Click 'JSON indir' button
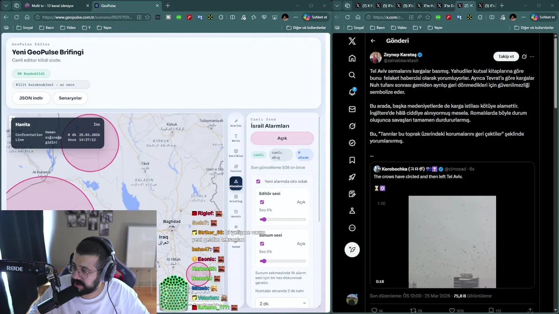Screen dimensions: 559x314 pos(31,98)
